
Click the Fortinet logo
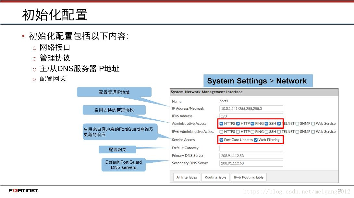pos(23,191)
